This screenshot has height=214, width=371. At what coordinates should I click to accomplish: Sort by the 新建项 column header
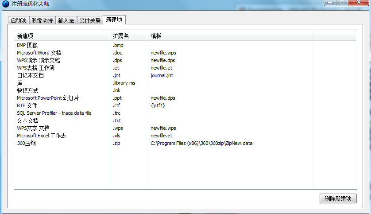pos(62,36)
